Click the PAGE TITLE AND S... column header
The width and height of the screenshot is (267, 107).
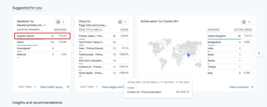(91, 30)
